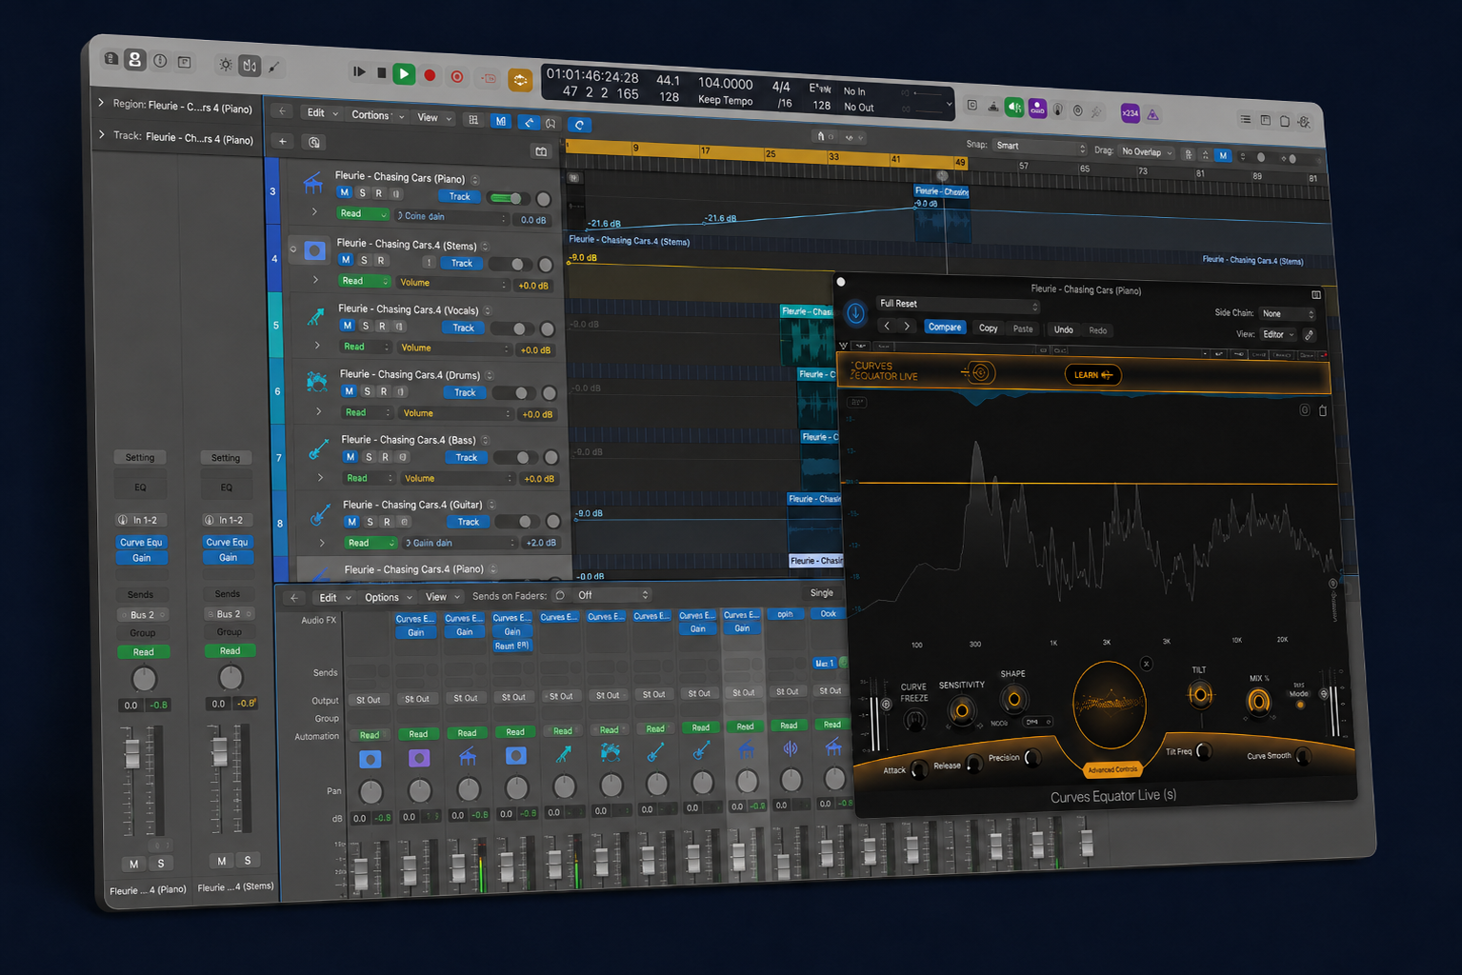Click the purple x234 count-in icon
1462x975 pixels.
coord(1130,113)
